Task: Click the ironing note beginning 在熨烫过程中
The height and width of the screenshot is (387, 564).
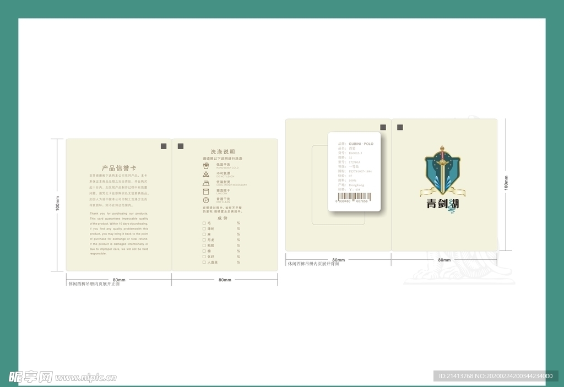Action: point(223,210)
